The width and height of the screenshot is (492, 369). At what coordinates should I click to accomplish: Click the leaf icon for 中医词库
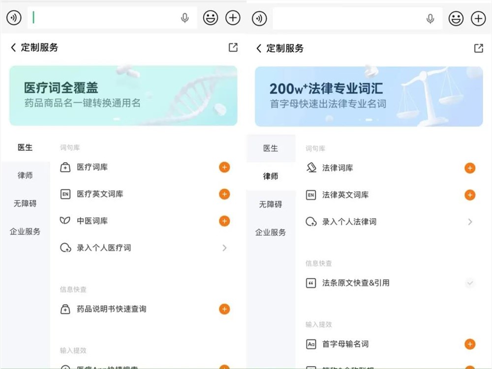point(64,221)
